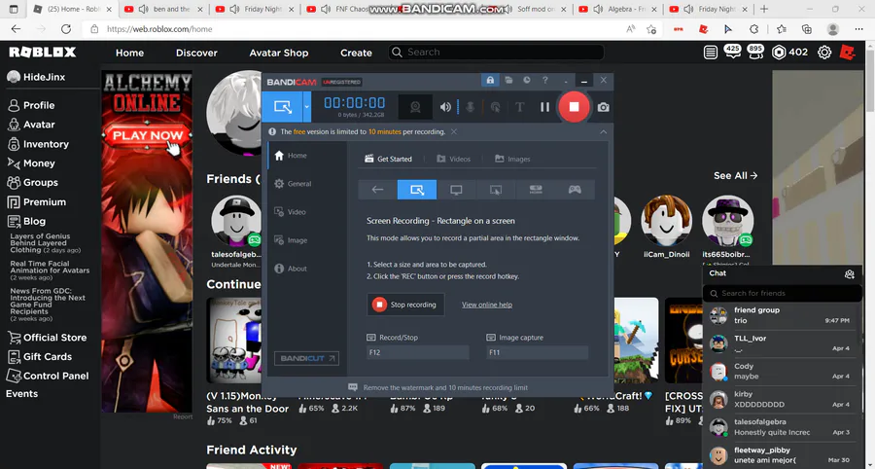Open the Bandicam recording mode dropdown arrow
Screen dimensions: 875x469
click(x=307, y=107)
